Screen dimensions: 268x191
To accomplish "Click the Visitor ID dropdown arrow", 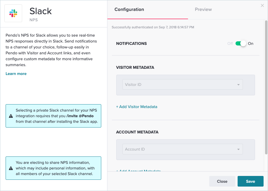I will coord(238,85).
